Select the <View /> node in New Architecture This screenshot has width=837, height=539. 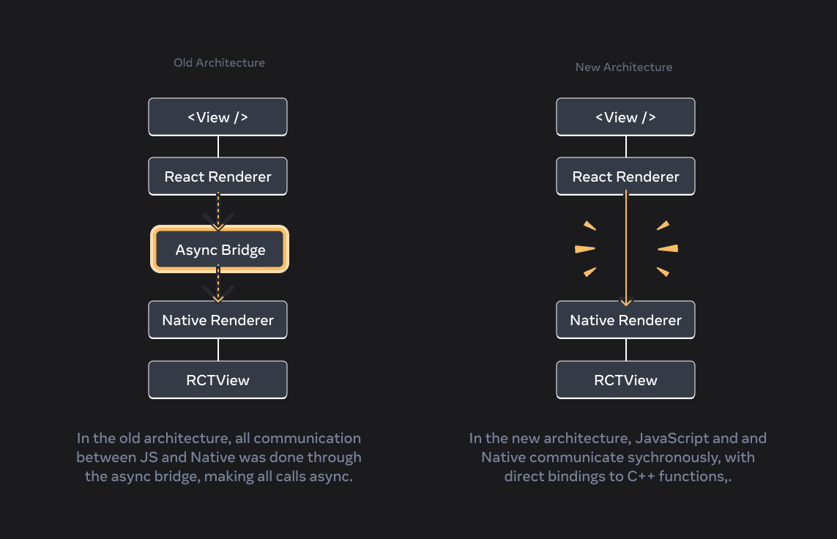[x=625, y=116]
